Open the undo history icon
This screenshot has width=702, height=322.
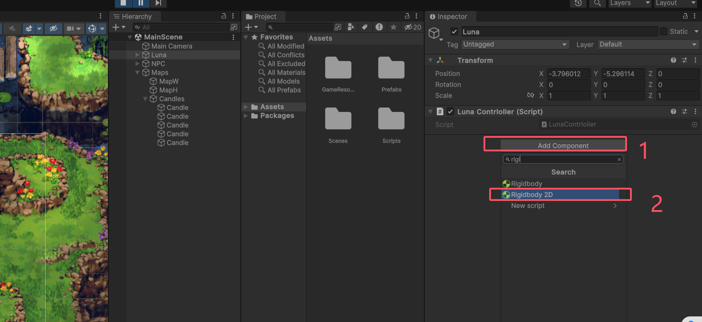(578, 3)
